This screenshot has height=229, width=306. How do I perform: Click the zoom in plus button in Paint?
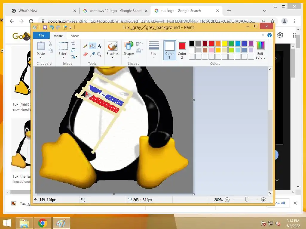point(264,200)
